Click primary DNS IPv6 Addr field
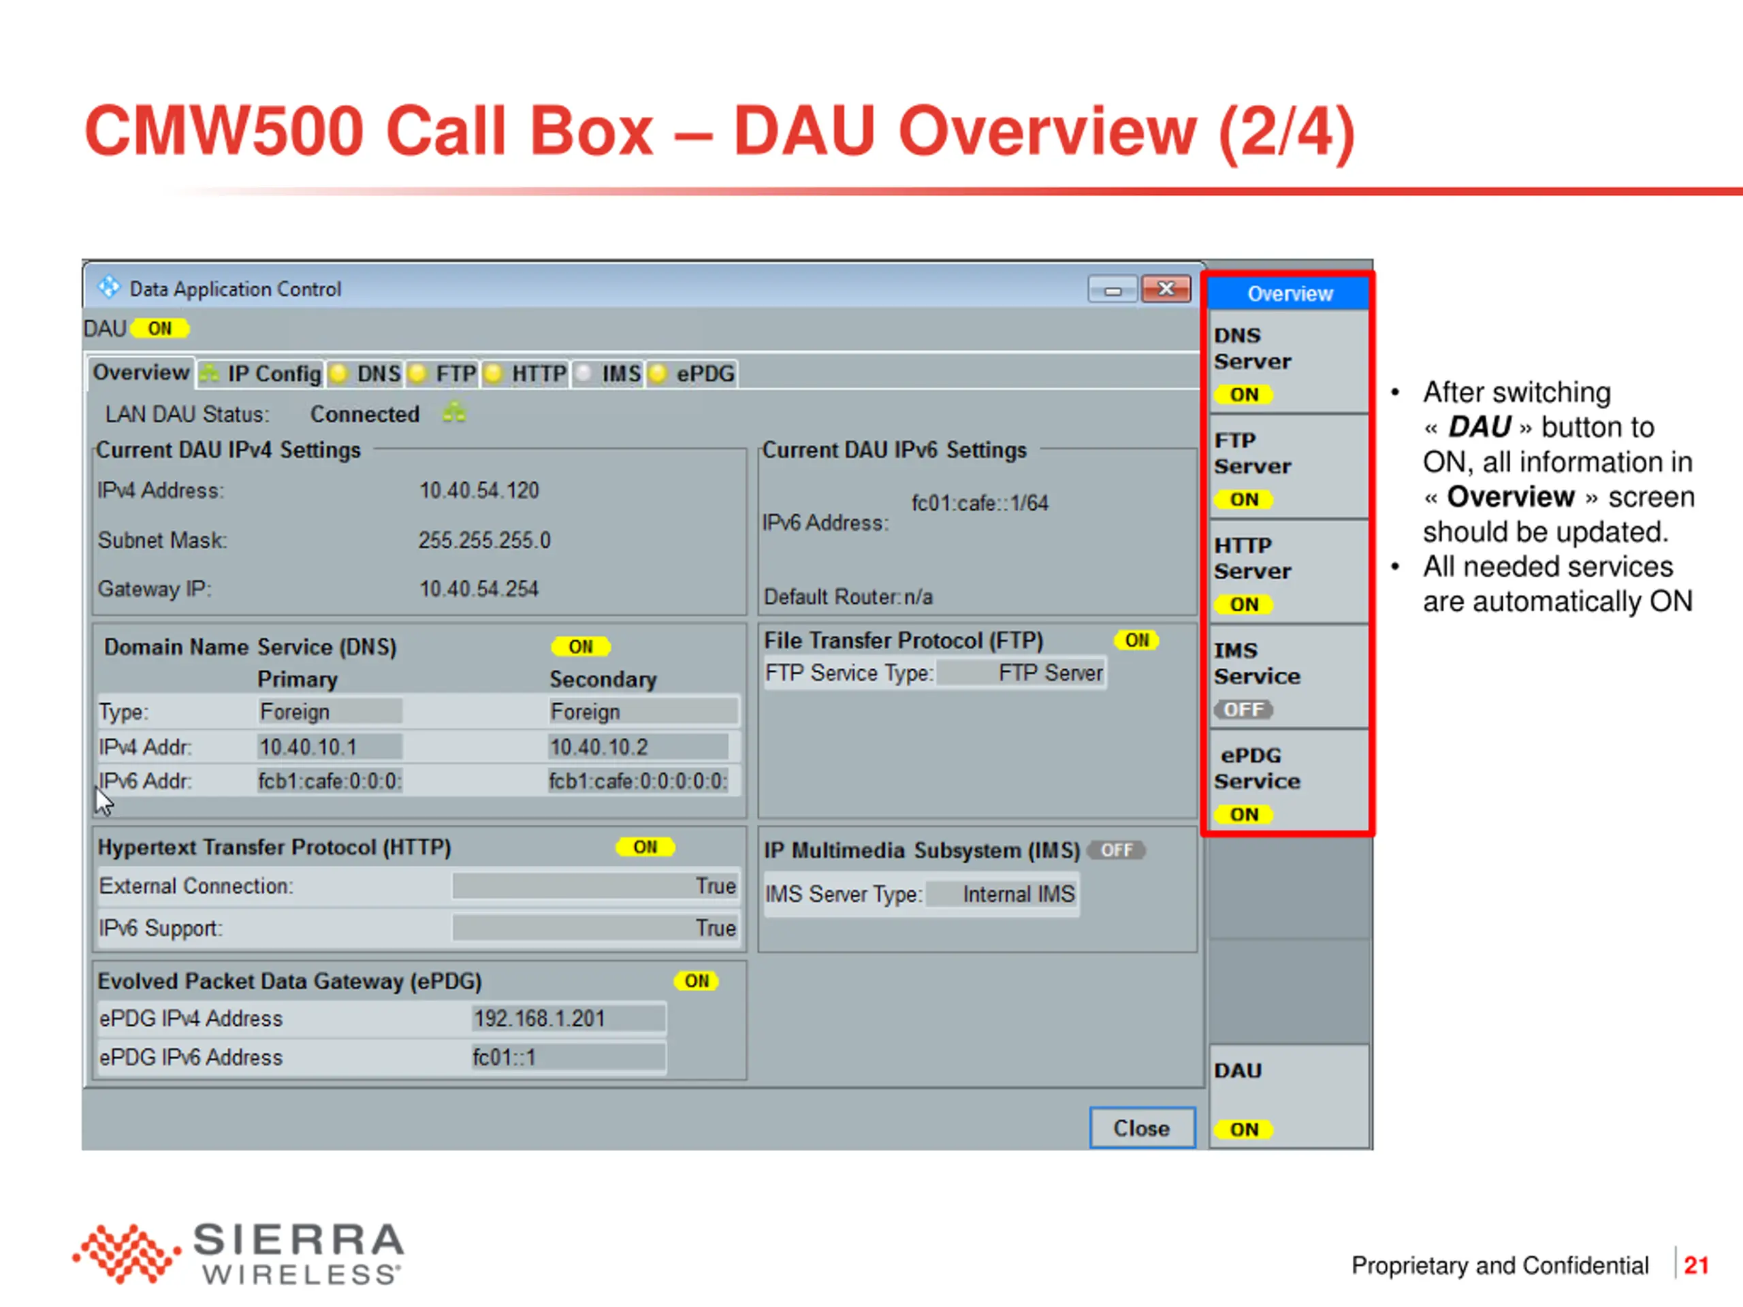The height and width of the screenshot is (1307, 1743). [x=330, y=781]
